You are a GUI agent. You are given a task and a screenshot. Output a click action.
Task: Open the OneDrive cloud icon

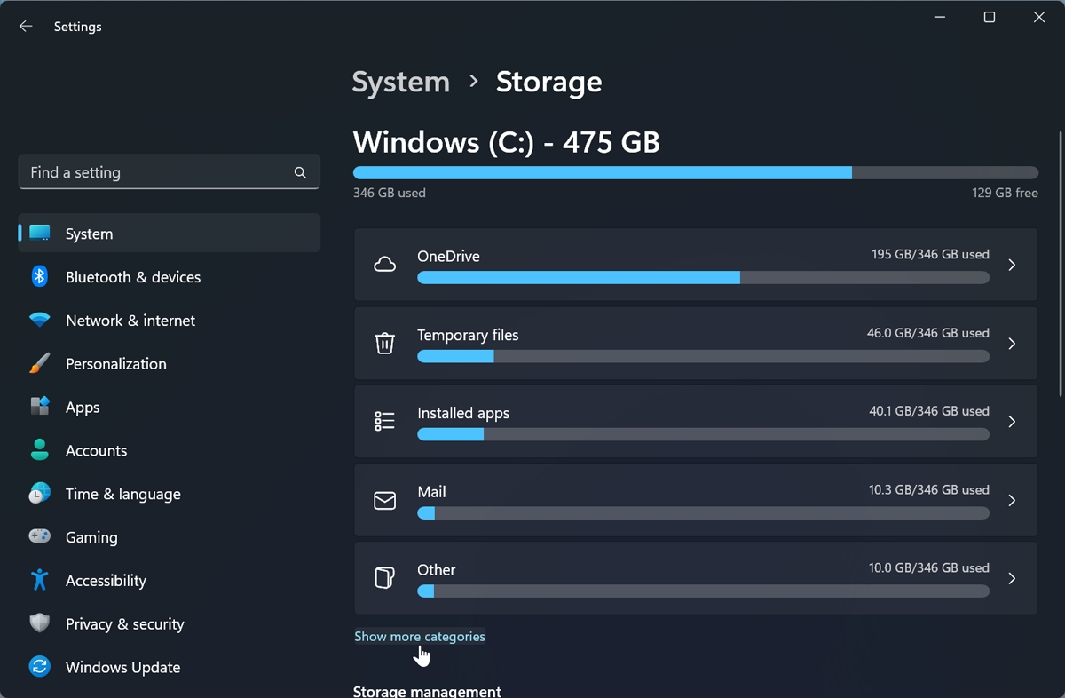384,264
